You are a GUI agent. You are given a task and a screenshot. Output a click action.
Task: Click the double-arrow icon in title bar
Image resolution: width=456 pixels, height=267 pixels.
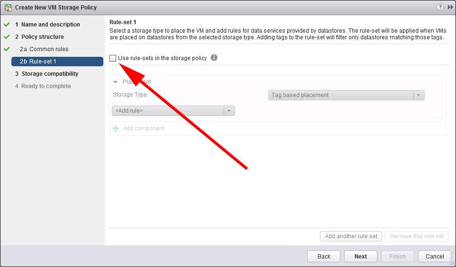(450, 7)
